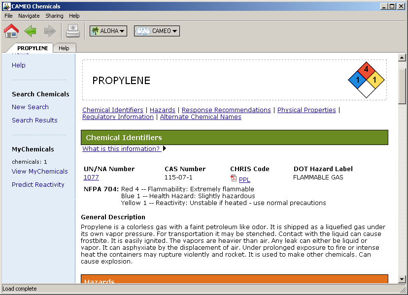Click the General Description heading

113,217
